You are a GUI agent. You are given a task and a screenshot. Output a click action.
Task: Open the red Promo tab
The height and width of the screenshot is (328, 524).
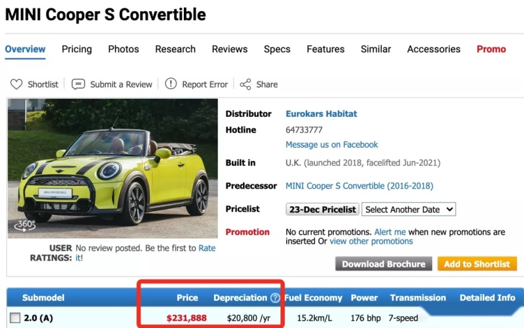(x=491, y=49)
